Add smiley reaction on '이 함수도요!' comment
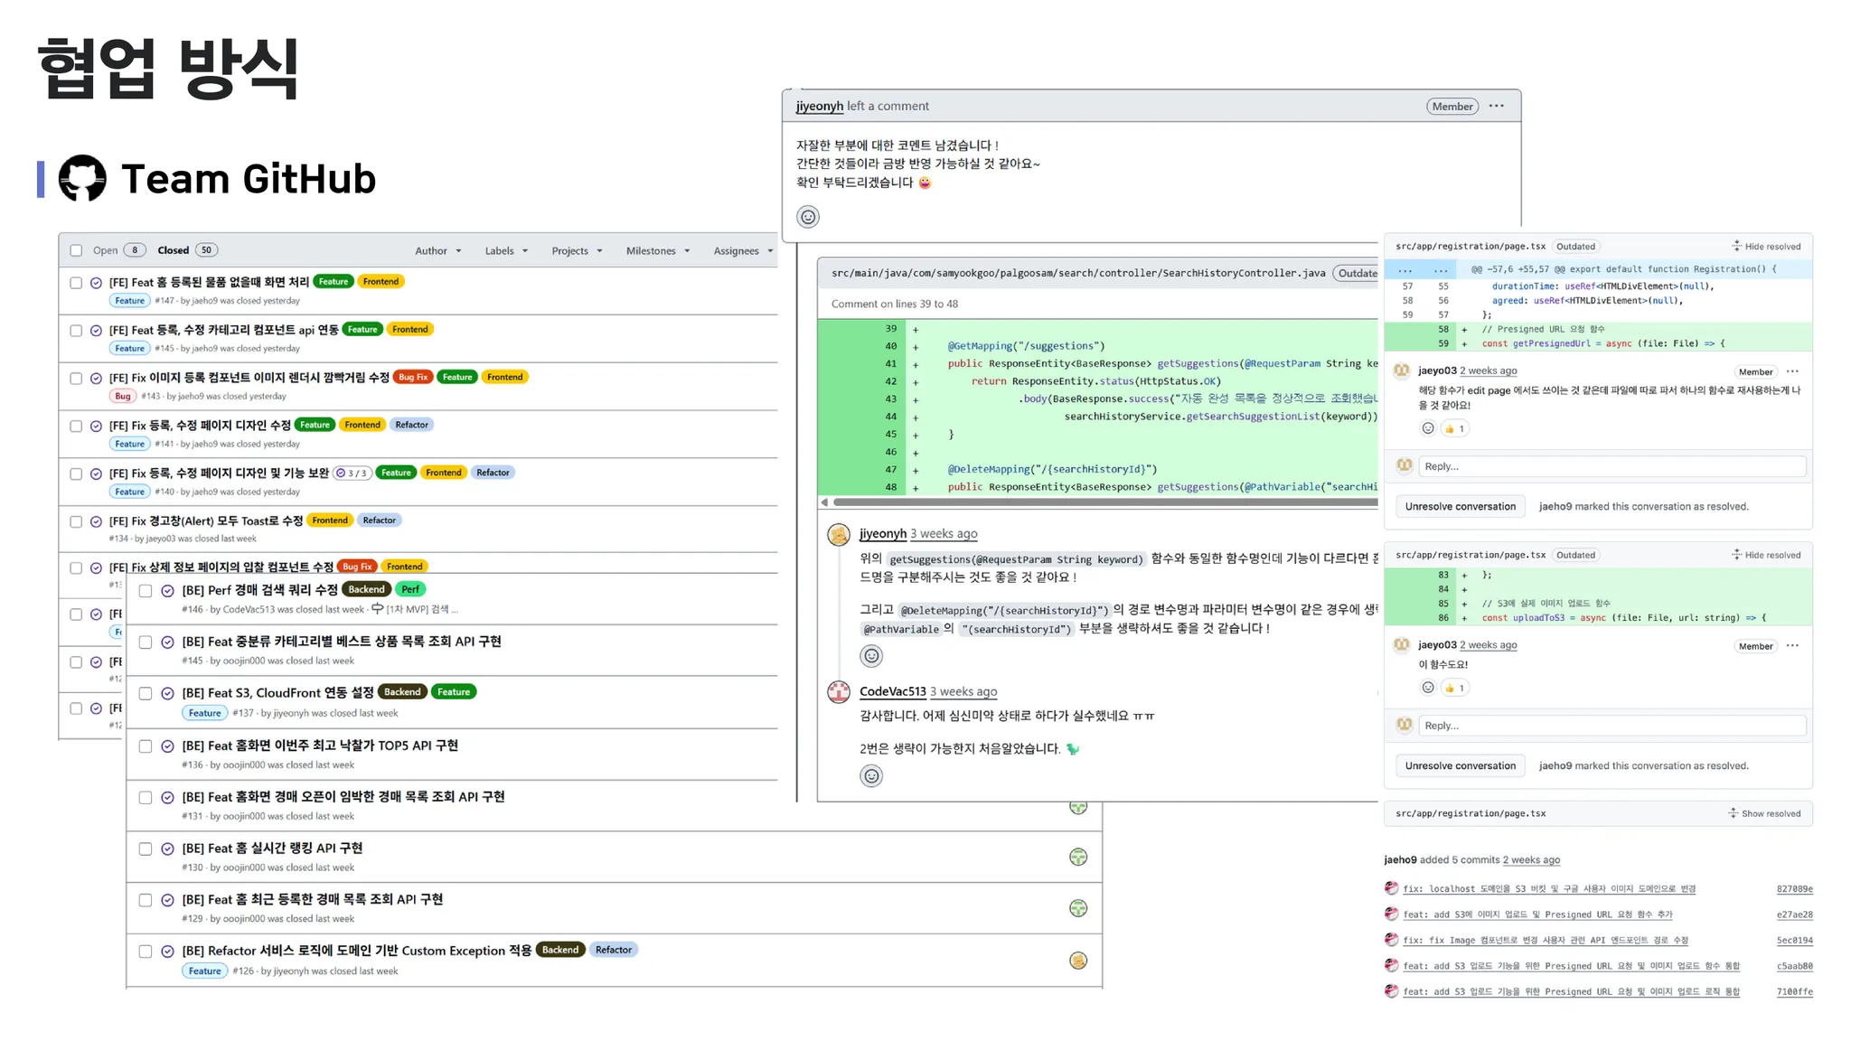1851x1041 pixels. pos(1428,688)
